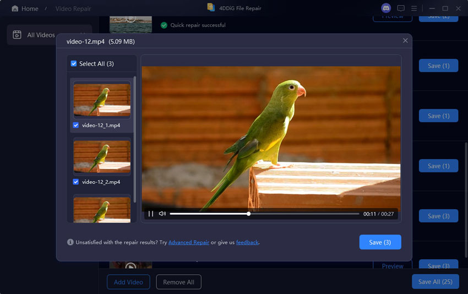Select the video-12_2.mp4 thumbnail
Image resolution: width=468 pixels, height=294 pixels.
click(x=102, y=156)
